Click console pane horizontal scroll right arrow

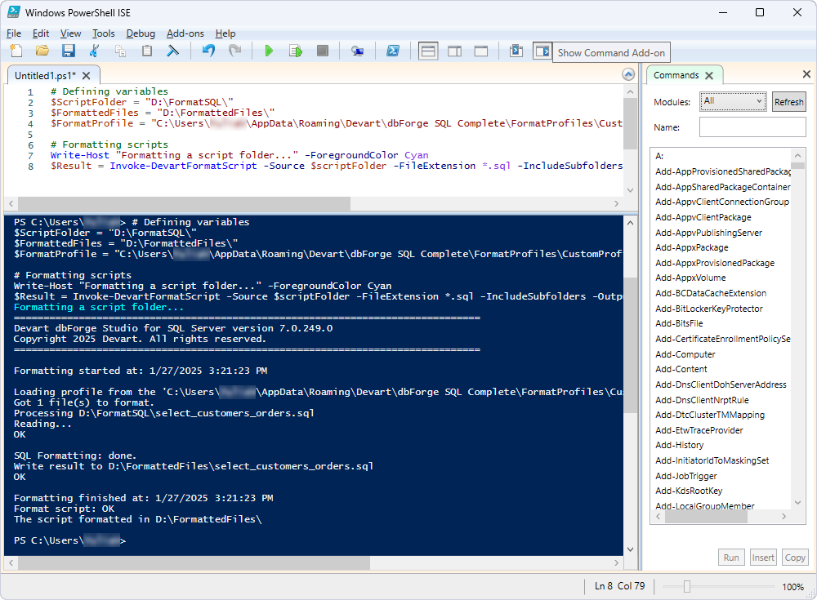(x=616, y=562)
